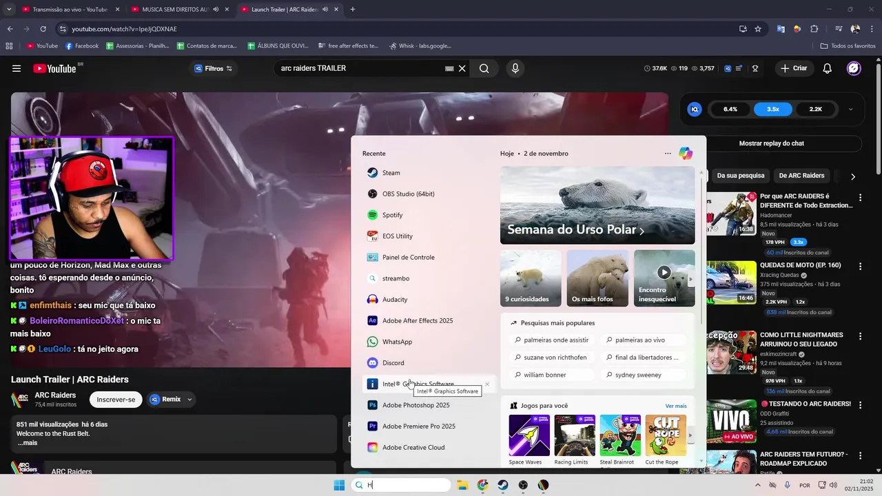882x496 pixels.
Task: Bookmark this page with the star
Action: 758,29
